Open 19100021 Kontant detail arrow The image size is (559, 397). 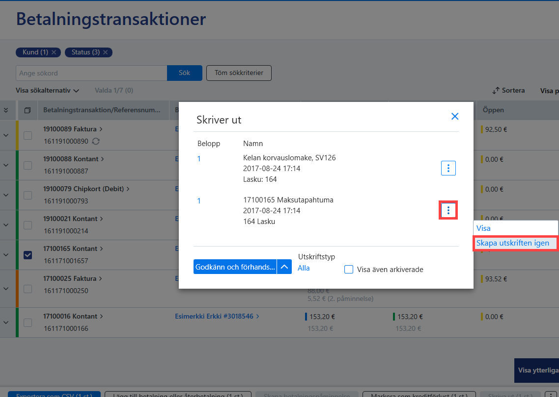point(101,219)
